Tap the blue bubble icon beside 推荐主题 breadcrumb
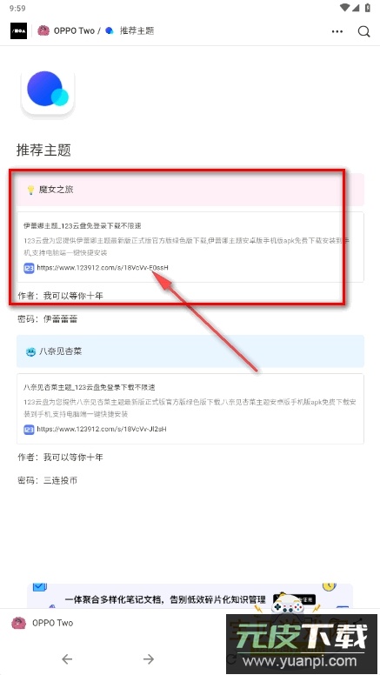The height and width of the screenshot is (675, 380). pyautogui.click(x=110, y=30)
